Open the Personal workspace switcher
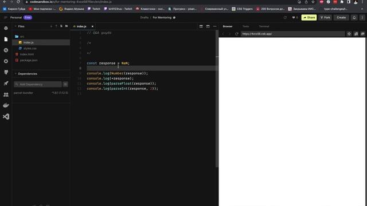Image resolution: width=367 pixels, height=206 pixels. pos(16,18)
